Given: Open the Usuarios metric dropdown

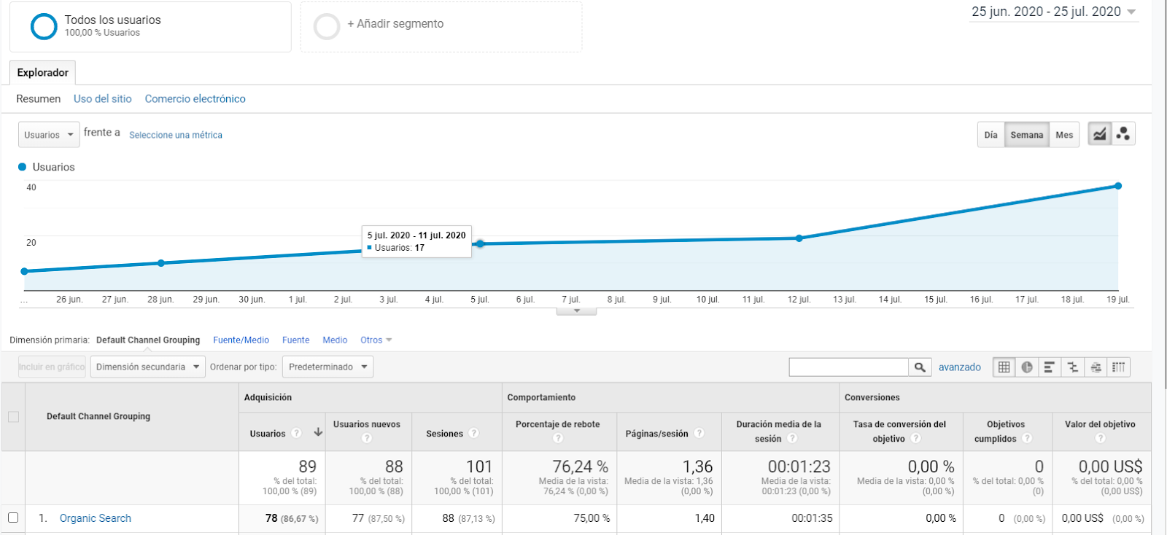Looking at the screenshot, I should click(x=49, y=135).
